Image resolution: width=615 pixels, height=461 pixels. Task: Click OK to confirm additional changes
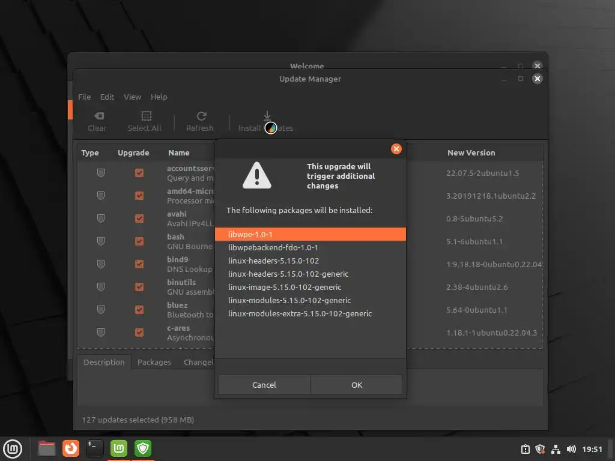coord(357,385)
